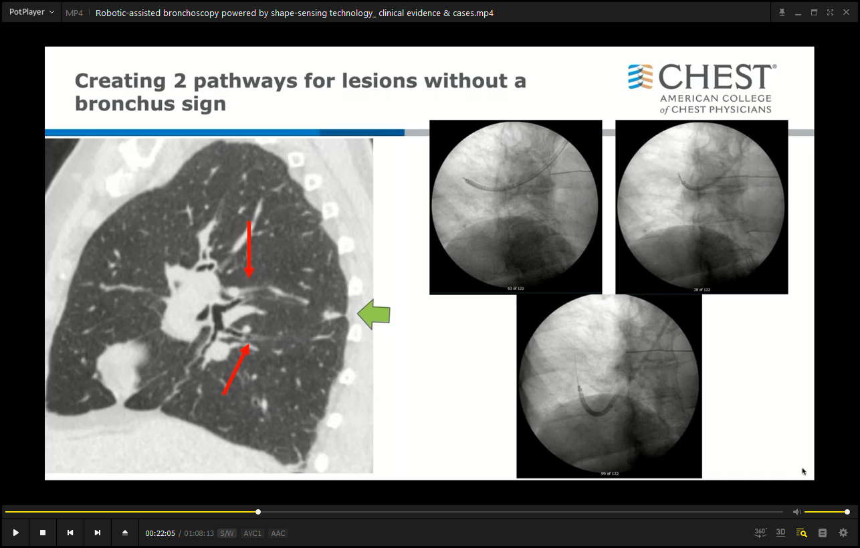
Task: Click the seek bar to jump in video
Action: (x=394, y=512)
